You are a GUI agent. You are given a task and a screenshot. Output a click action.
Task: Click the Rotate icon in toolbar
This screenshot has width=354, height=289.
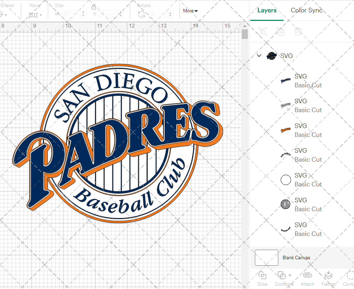pos(142,15)
